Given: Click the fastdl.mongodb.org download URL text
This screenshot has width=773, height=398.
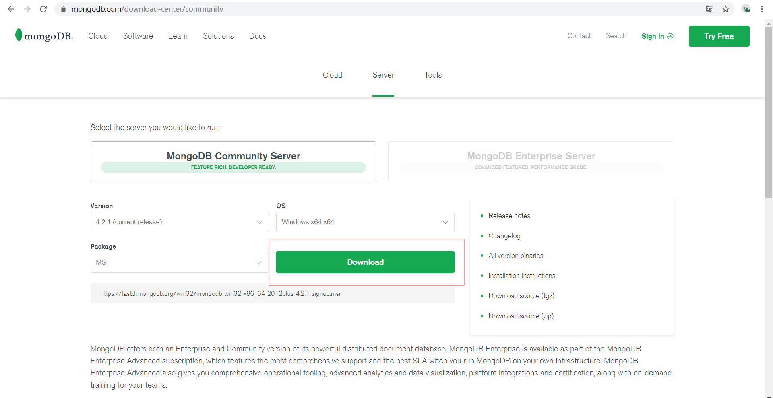Looking at the screenshot, I should tap(220, 294).
